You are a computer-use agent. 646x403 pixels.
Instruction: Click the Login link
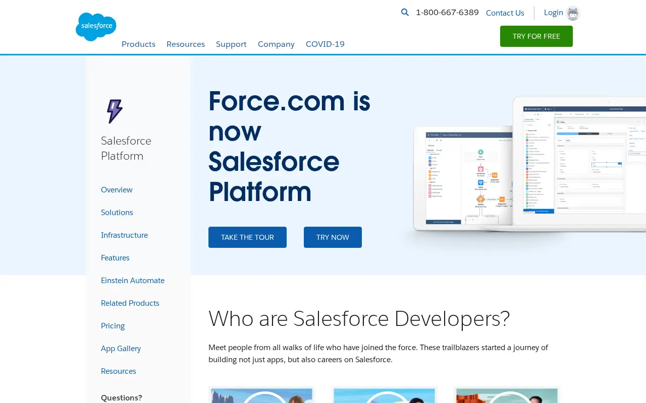tap(553, 13)
